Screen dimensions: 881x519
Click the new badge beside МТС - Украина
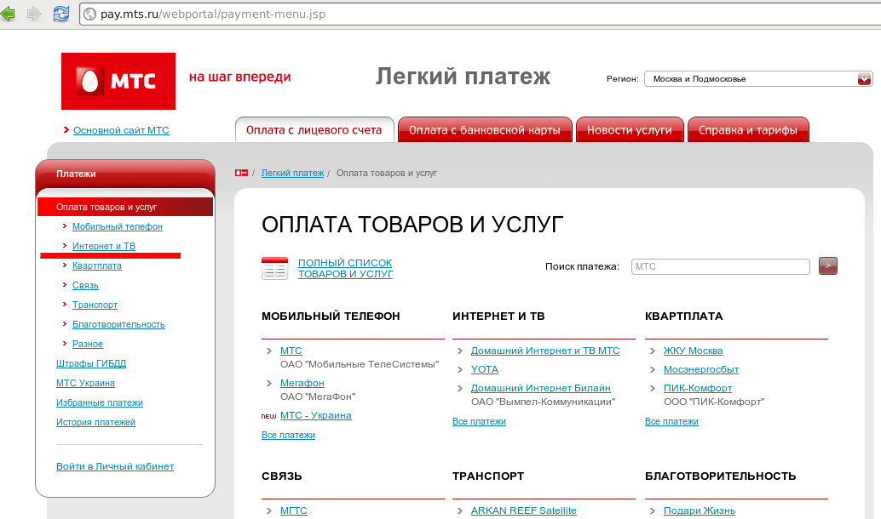point(268,416)
